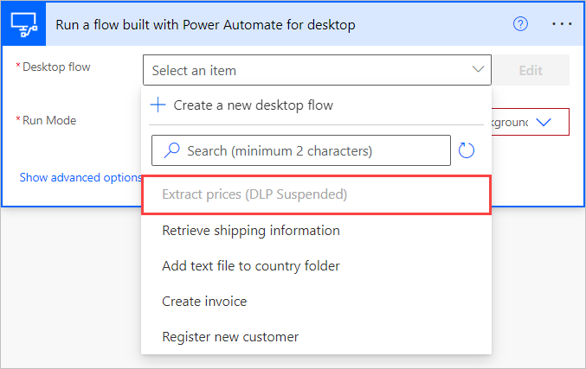The height and width of the screenshot is (369, 586).
Task: Click the plus icon for new desktop flow
Action: click(x=158, y=105)
